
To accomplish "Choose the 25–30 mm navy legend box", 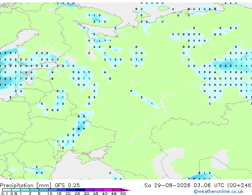I will click(80, 190).
